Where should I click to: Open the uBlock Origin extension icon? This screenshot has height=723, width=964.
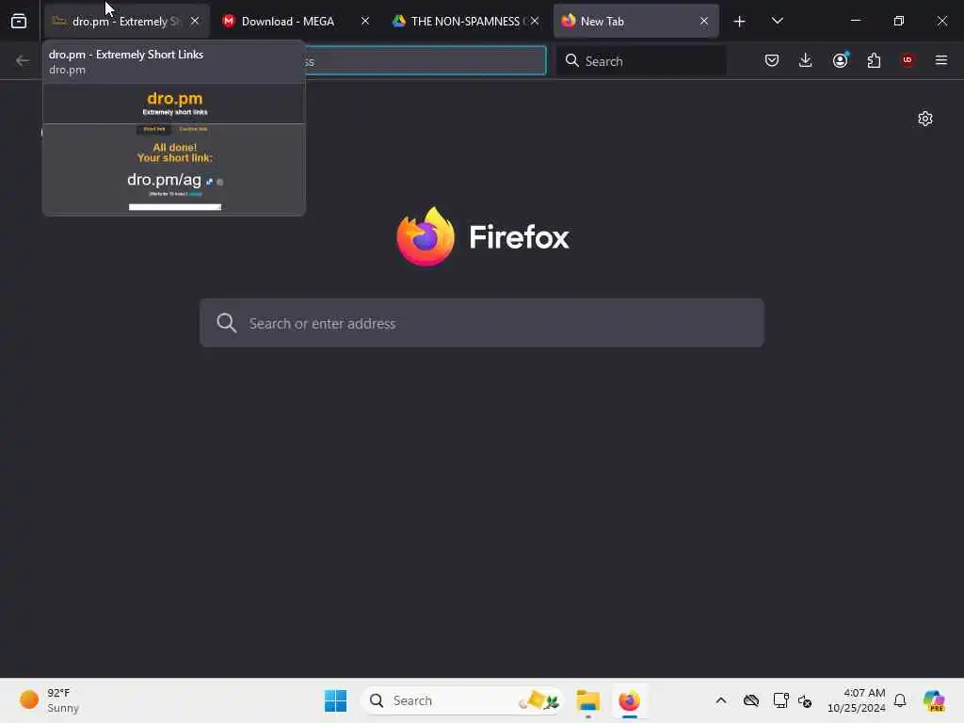point(908,60)
